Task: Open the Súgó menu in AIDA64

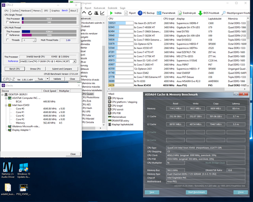Action: 123,8
